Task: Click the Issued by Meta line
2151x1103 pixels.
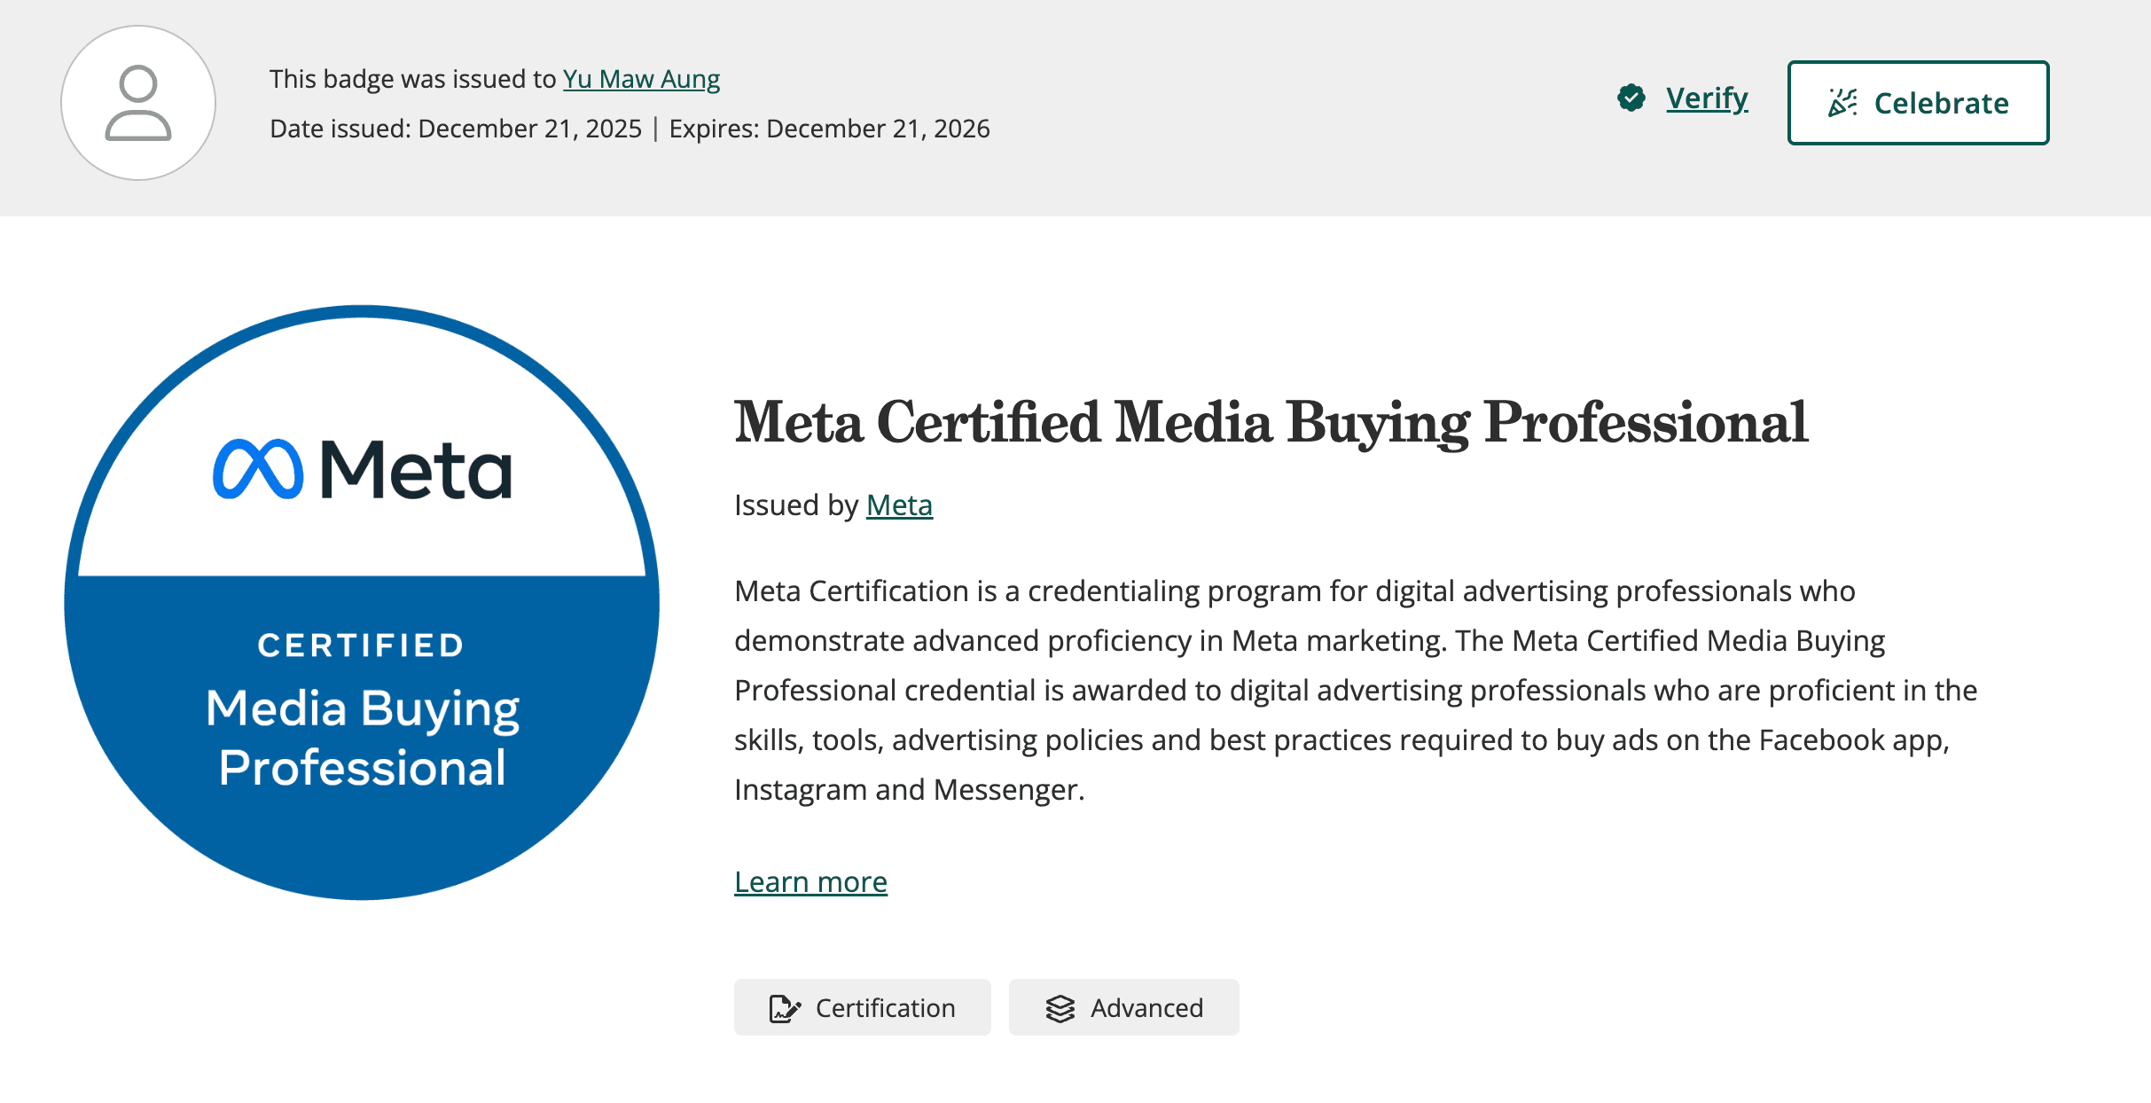Action: [x=833, y=505]
